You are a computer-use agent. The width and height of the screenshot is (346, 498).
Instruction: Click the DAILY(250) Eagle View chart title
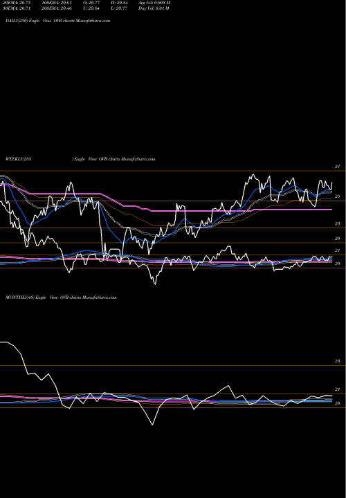(58, 21)
